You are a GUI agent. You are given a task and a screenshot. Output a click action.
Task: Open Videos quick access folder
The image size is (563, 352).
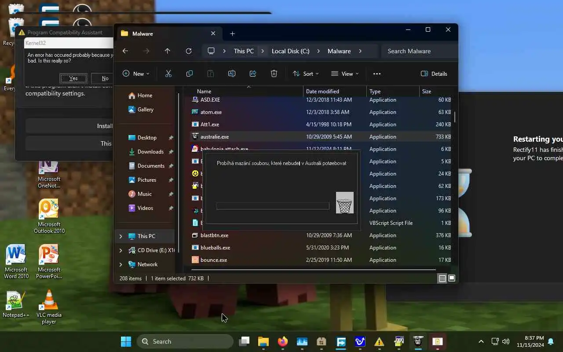click(145, 208)
